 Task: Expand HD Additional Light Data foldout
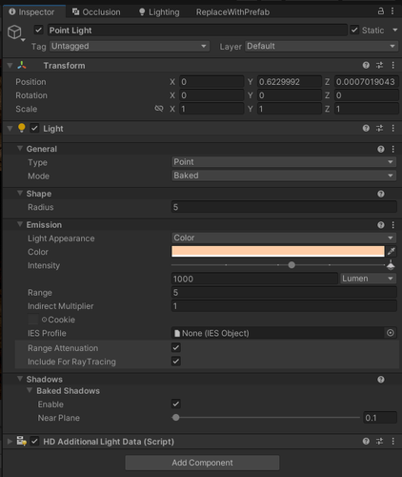coord(10,442)
